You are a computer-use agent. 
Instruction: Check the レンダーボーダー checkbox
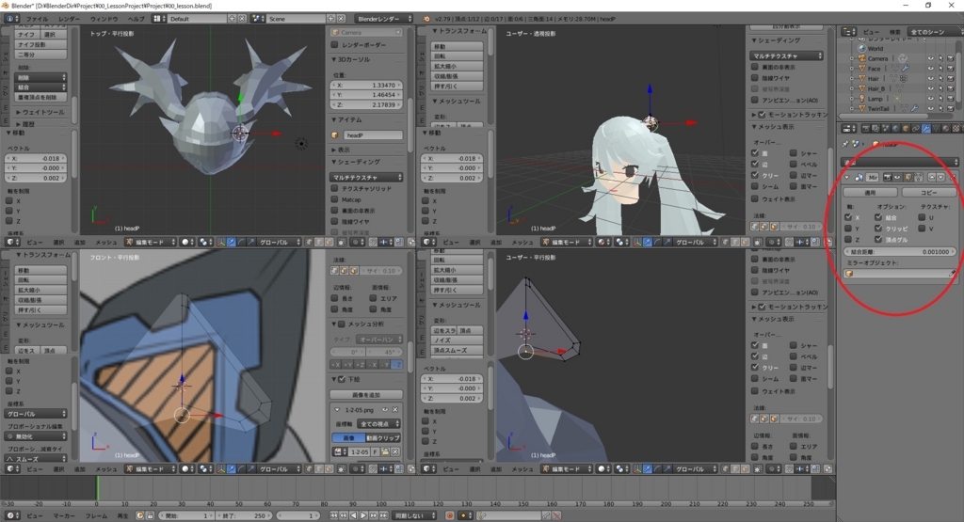335,45
